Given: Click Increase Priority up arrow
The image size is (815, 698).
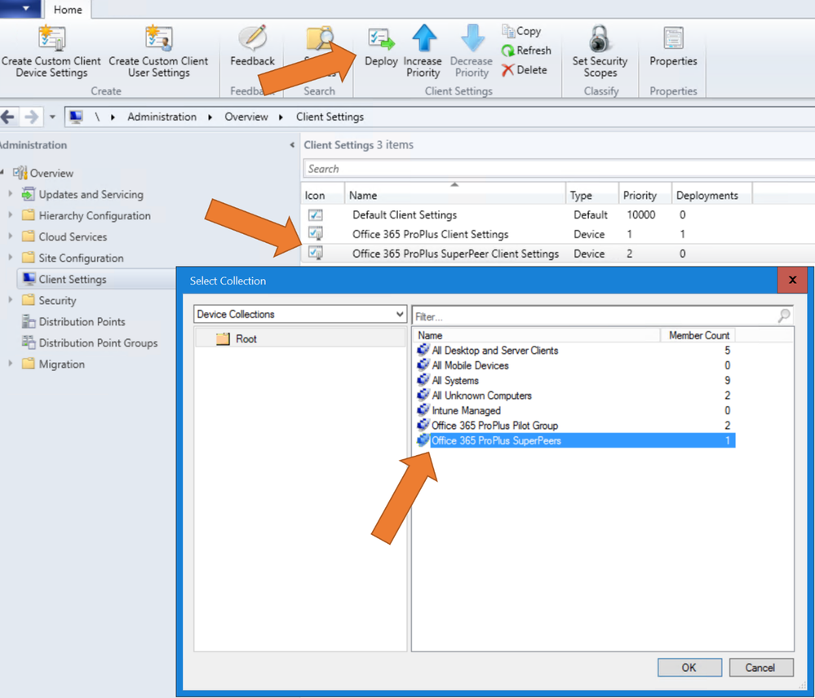Looking at the screenshot, I should (x=423, y=38).
